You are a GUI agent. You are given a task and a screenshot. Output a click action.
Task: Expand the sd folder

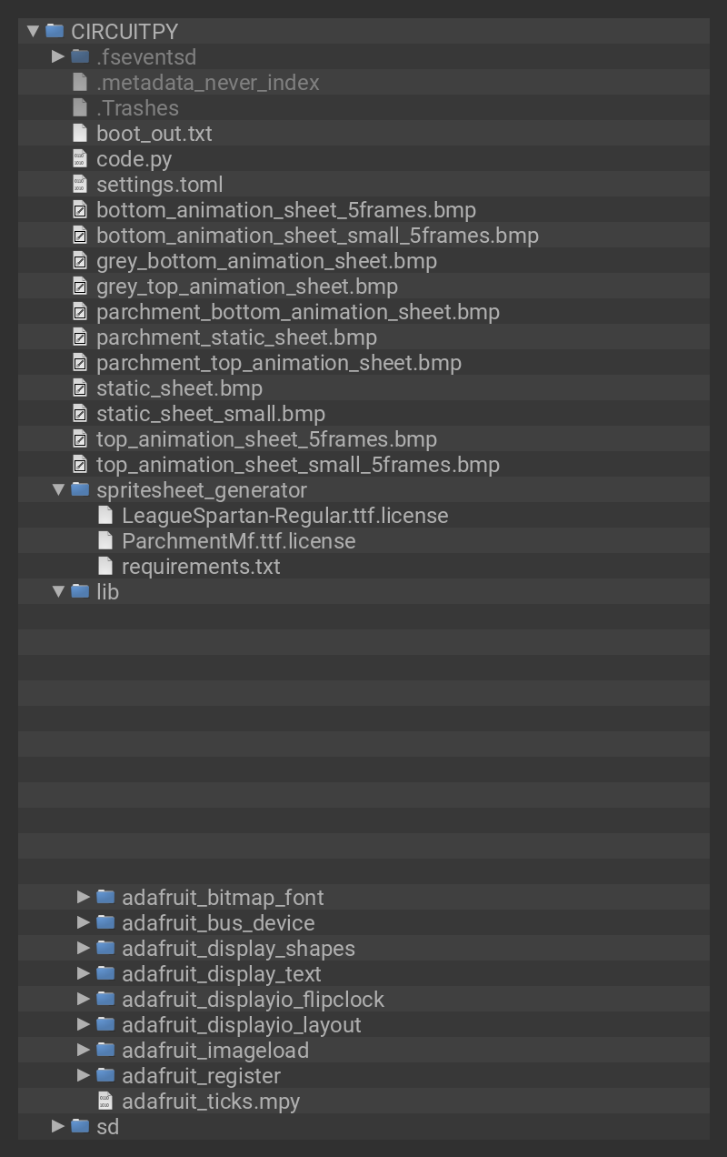58,1127
